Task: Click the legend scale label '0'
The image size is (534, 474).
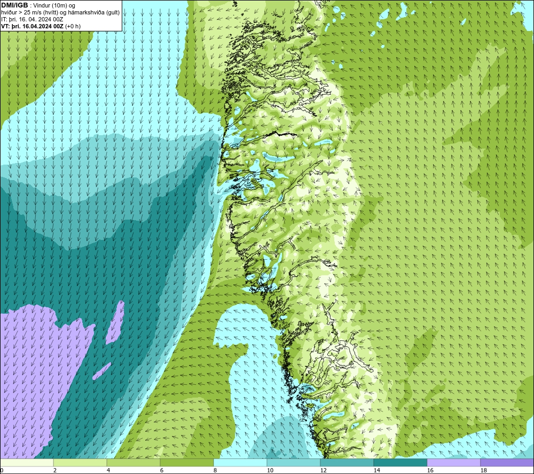Action: click(x=2, y=470)
